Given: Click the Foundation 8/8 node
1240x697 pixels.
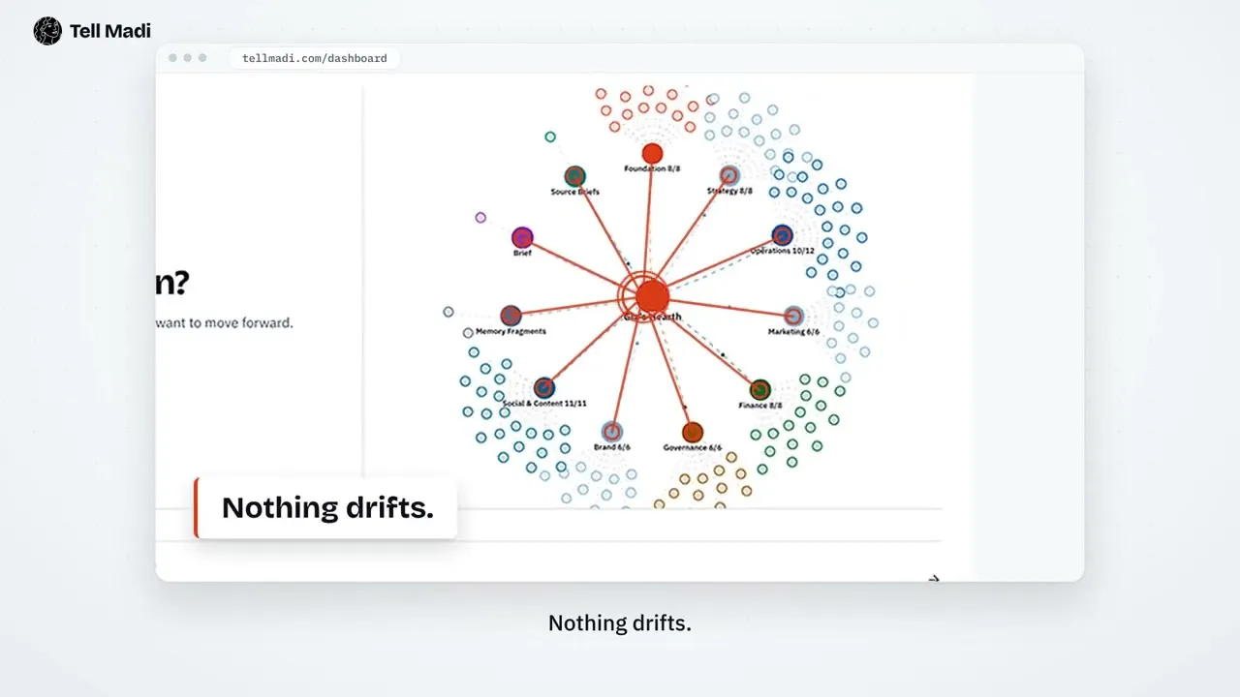Looking at the screenshot, I should pyautogui.click(x=652, y=153).
